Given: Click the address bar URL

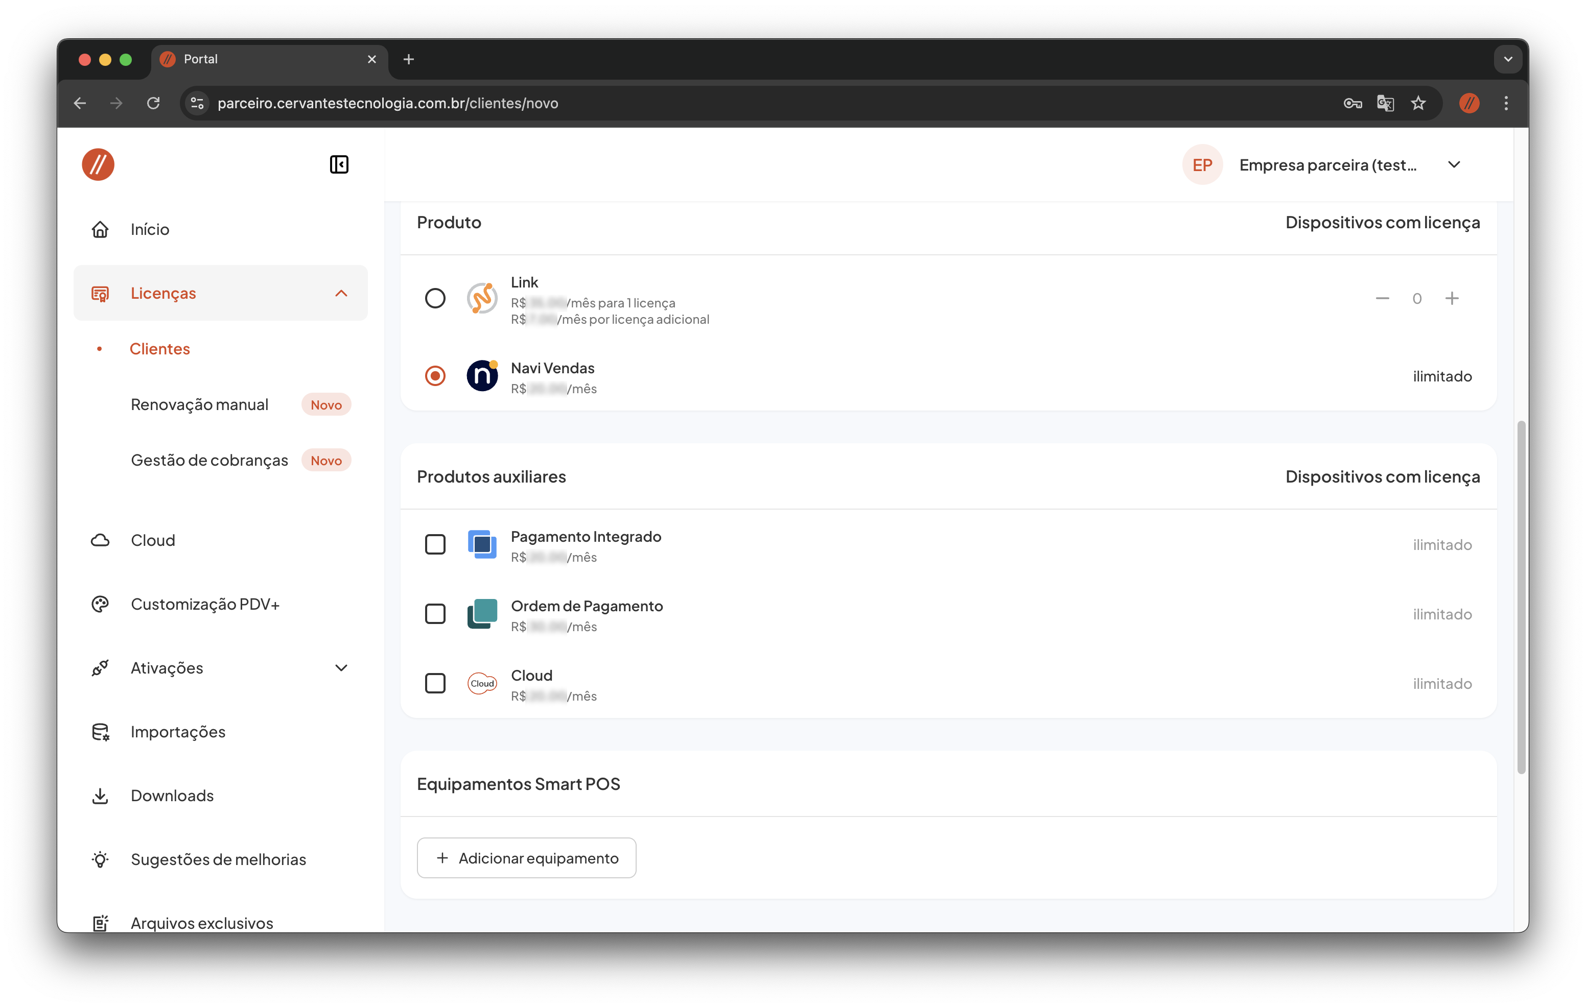Looking at the screenshot, I should [x=388, y=103].
